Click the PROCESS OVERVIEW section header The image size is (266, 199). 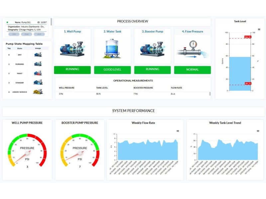pos(132,22)
